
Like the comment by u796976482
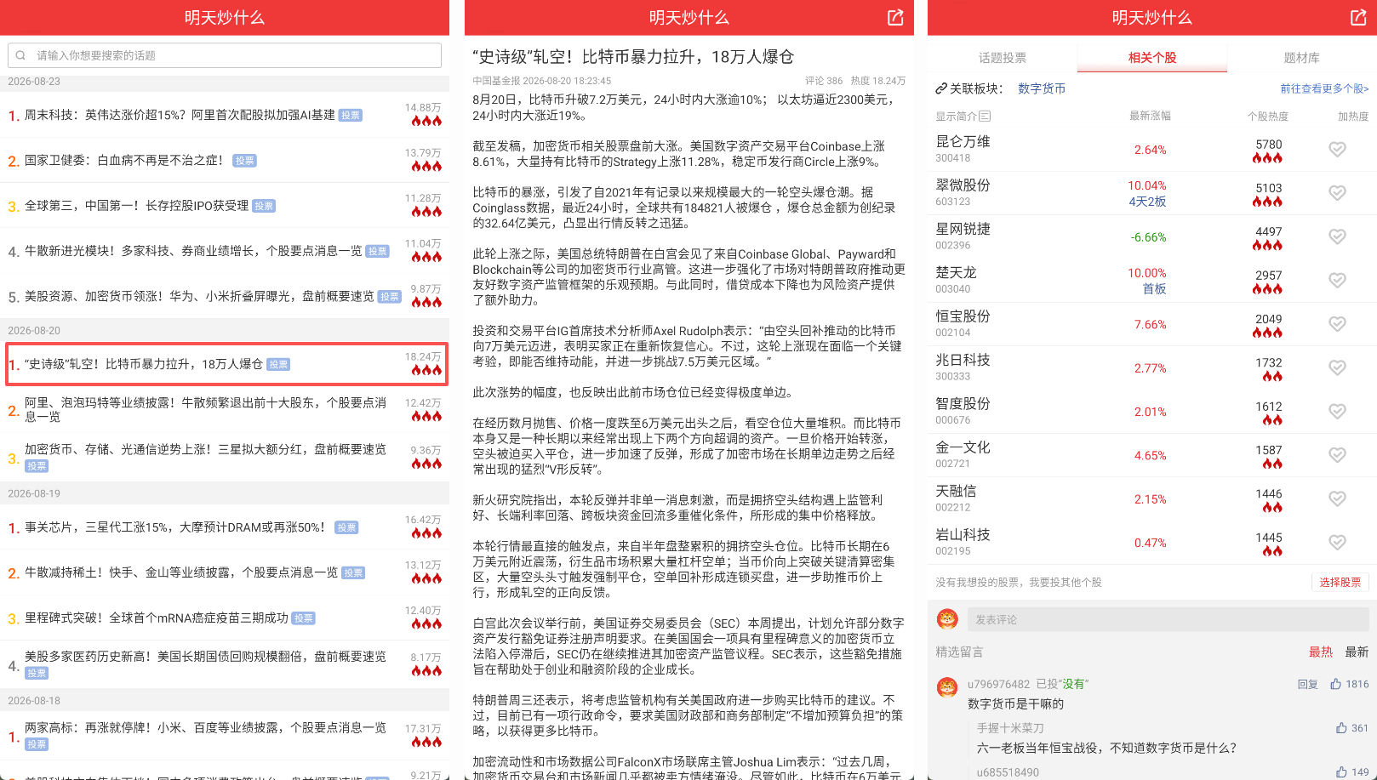[1336, 684]
